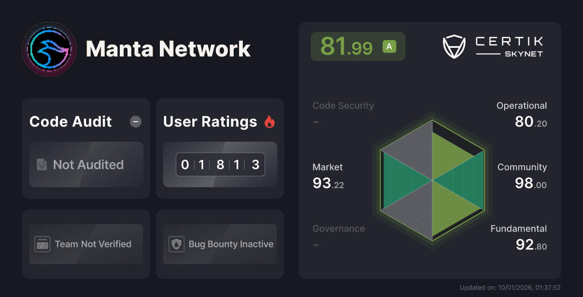
Task: Click the bug shield icon for Bug Bounty Inactive
Action: click(176, 244)
